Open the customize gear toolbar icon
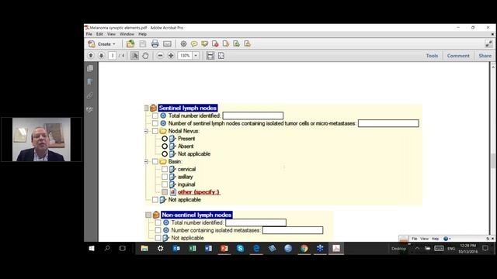497x279 pixels. (x=183, y=43)
